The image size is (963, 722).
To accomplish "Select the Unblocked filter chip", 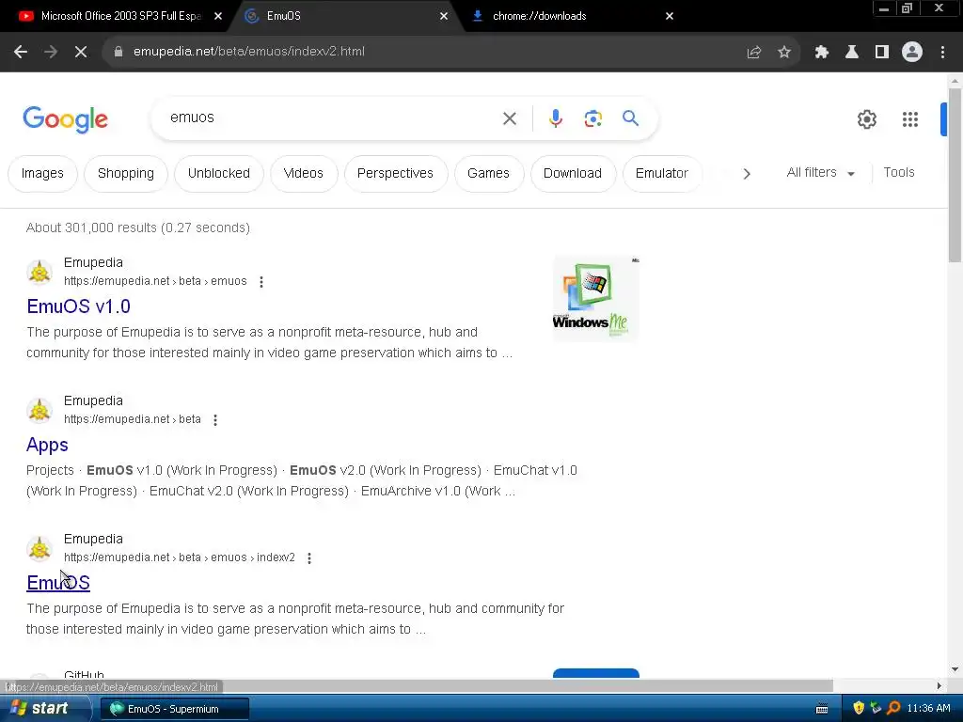I will tap(218, 173).
